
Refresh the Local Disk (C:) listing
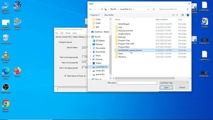pyautogui.click(x=154, y=9)
